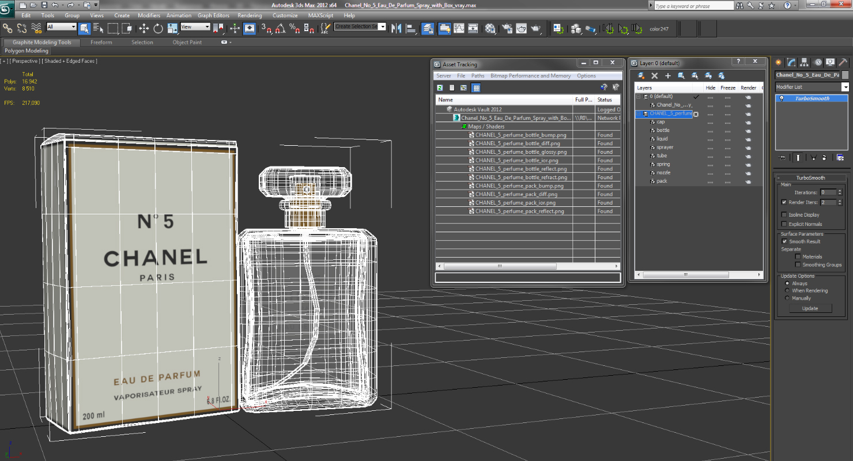Click Configure Modifier Sets icon
853x461 pixels.
tap(840, 157)
